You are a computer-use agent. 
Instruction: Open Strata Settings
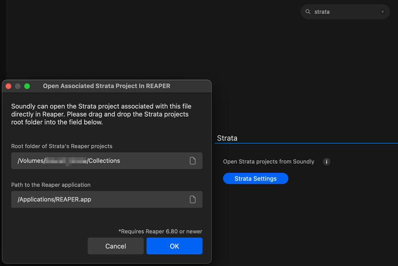click(255, 179)
